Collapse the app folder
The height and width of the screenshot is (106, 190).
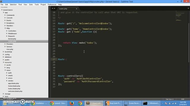click(x=4, y=12)
